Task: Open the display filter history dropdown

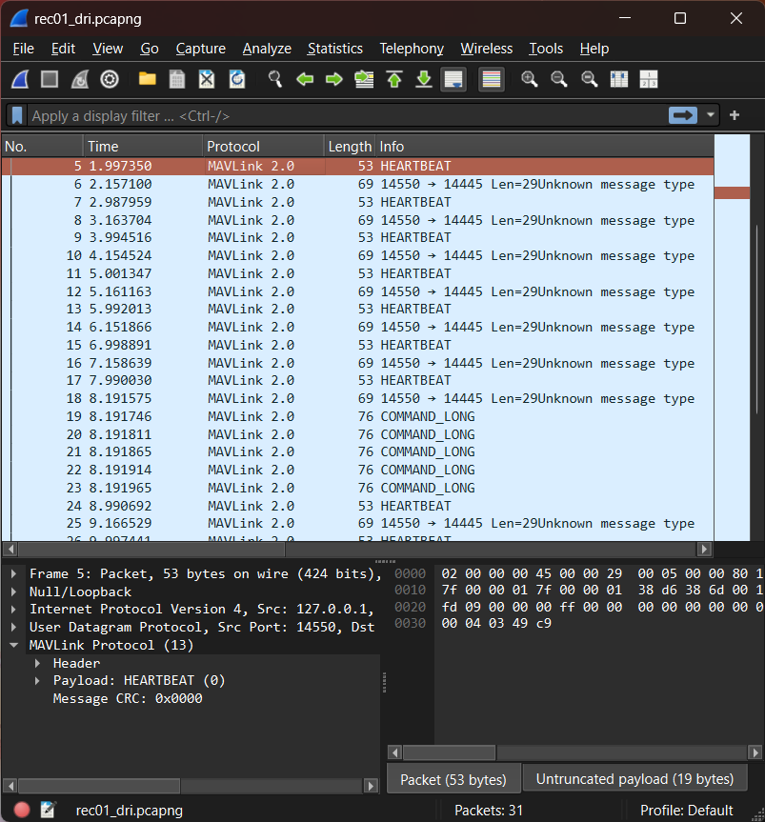Action: click(x=711, y=115)
